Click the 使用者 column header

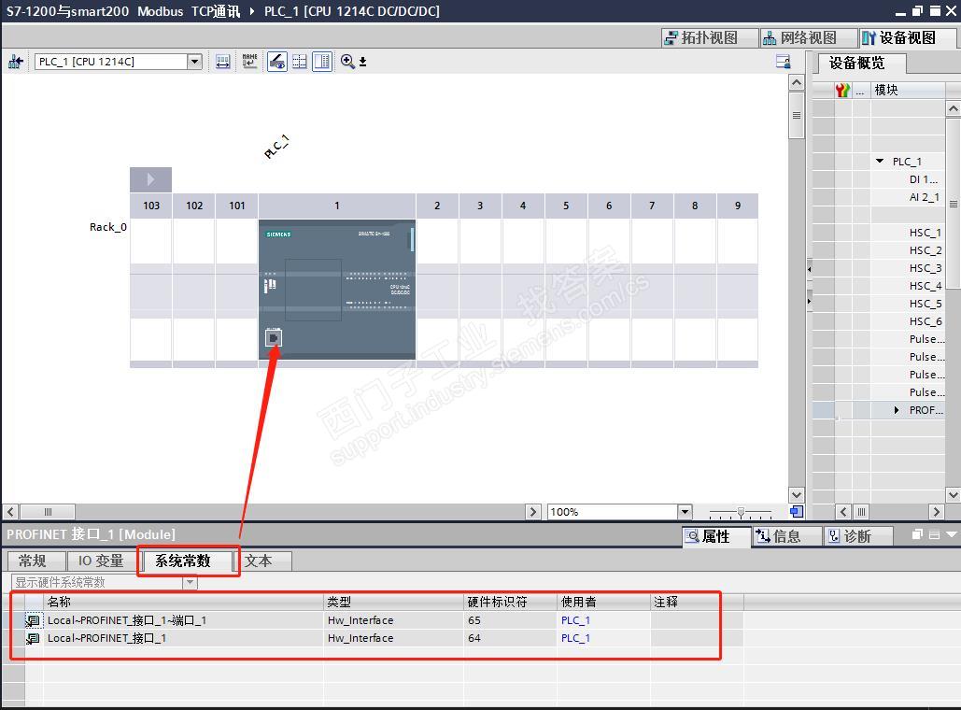point(603,602)
